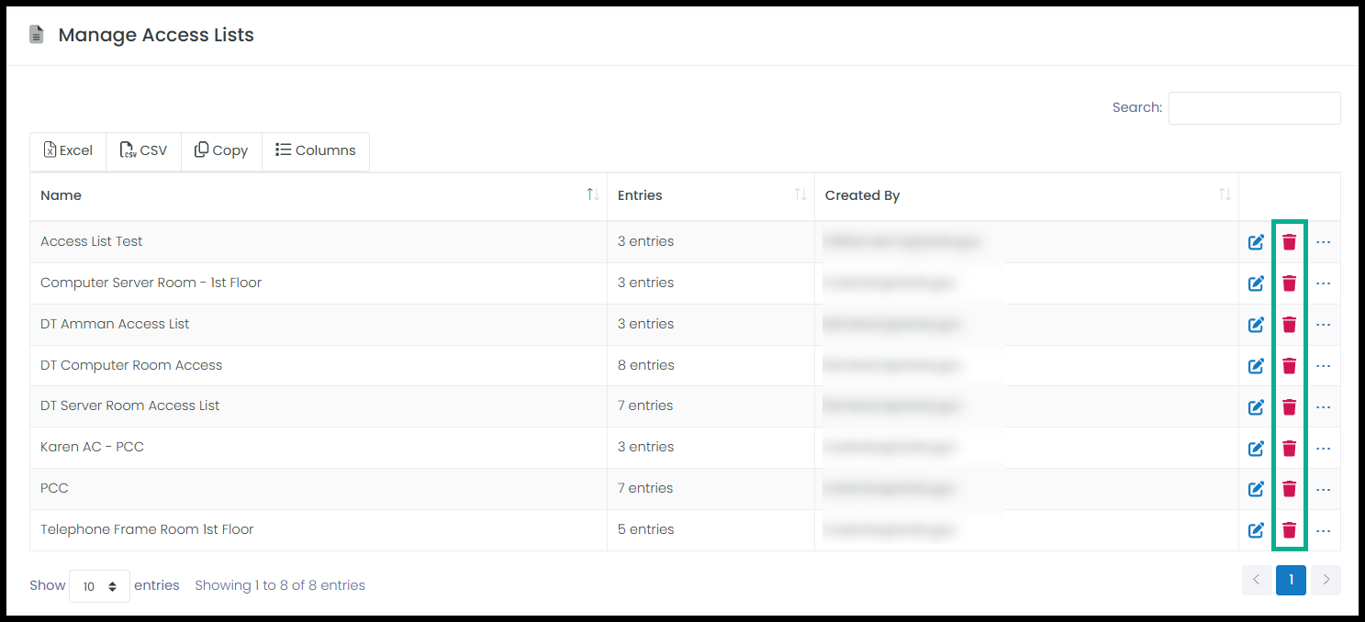The height and width of the screenshot is (622, 1365).
Task: Open the show entries count selector
Action: pyautogui.click(x=99, y=586)
